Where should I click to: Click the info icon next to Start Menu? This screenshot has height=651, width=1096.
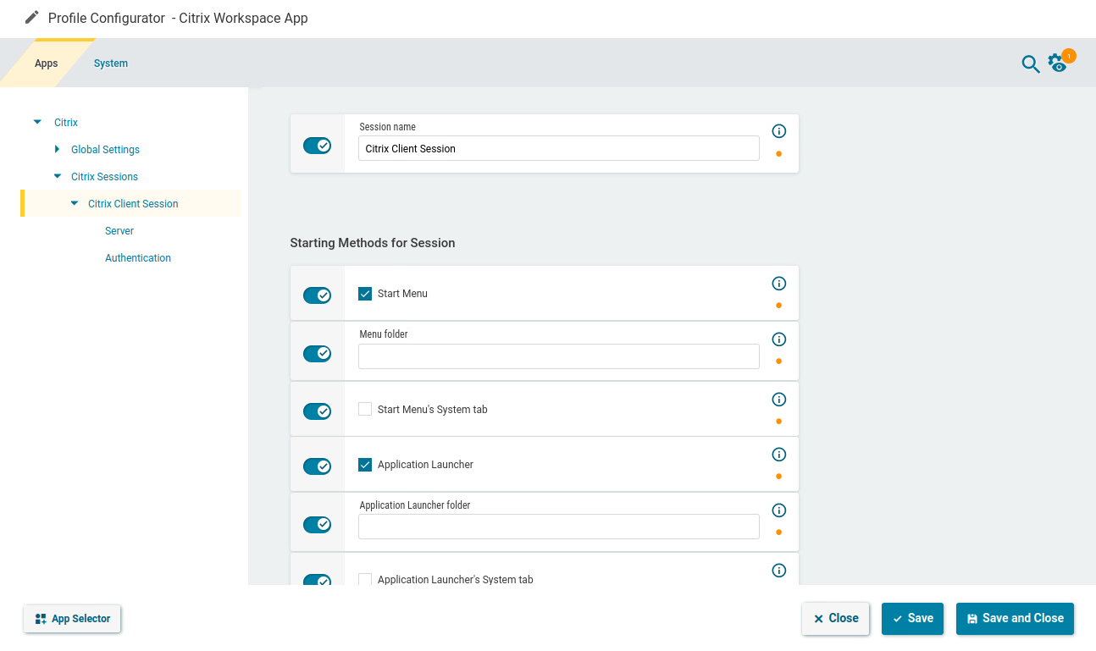(778, 284)
